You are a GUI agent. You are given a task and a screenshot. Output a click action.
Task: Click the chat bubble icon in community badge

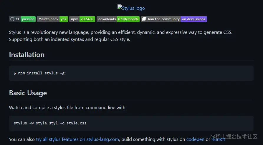(144, 19)
